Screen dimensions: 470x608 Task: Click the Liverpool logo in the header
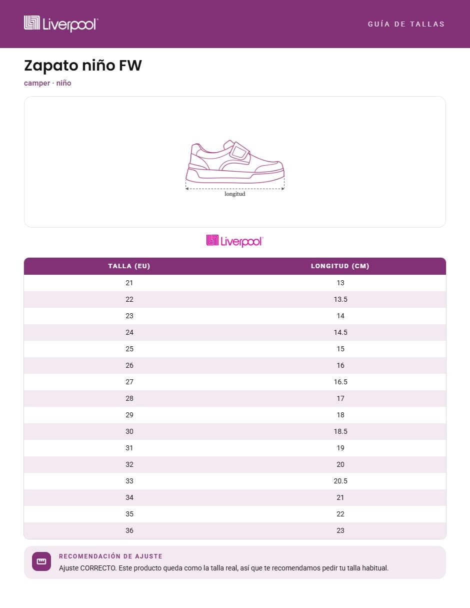[x=61, y=24]
